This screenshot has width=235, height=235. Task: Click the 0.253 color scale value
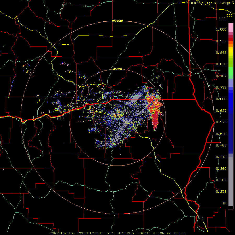point(221,192)
